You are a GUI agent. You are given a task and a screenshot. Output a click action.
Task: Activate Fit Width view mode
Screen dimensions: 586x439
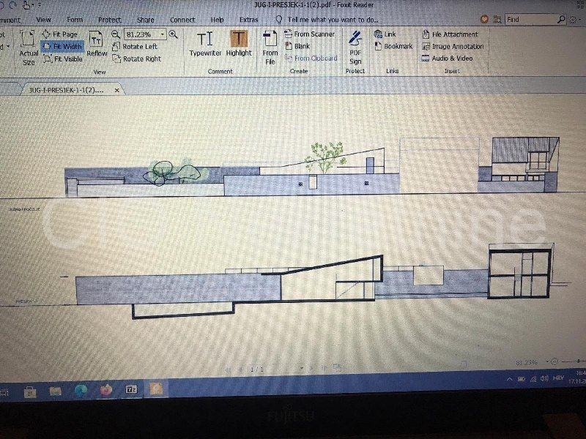(62, 47)
